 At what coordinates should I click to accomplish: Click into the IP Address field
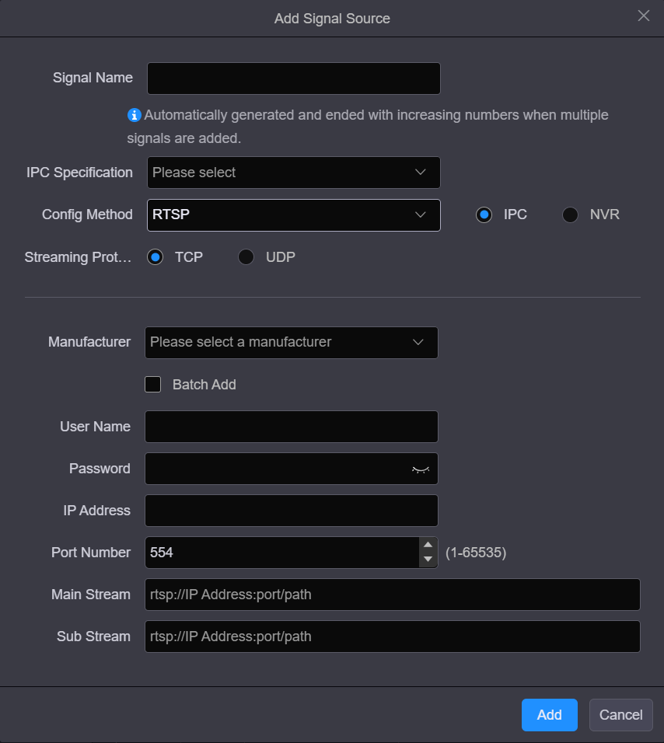pos(291,511)
